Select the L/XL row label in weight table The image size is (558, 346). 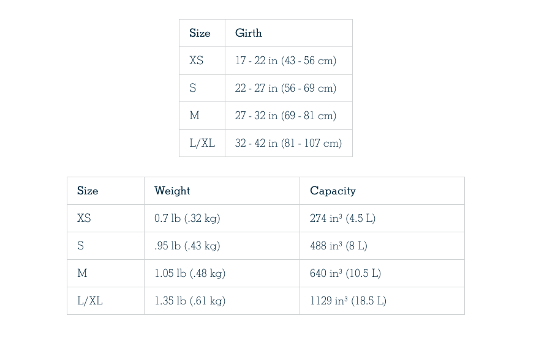coord(90,301)
